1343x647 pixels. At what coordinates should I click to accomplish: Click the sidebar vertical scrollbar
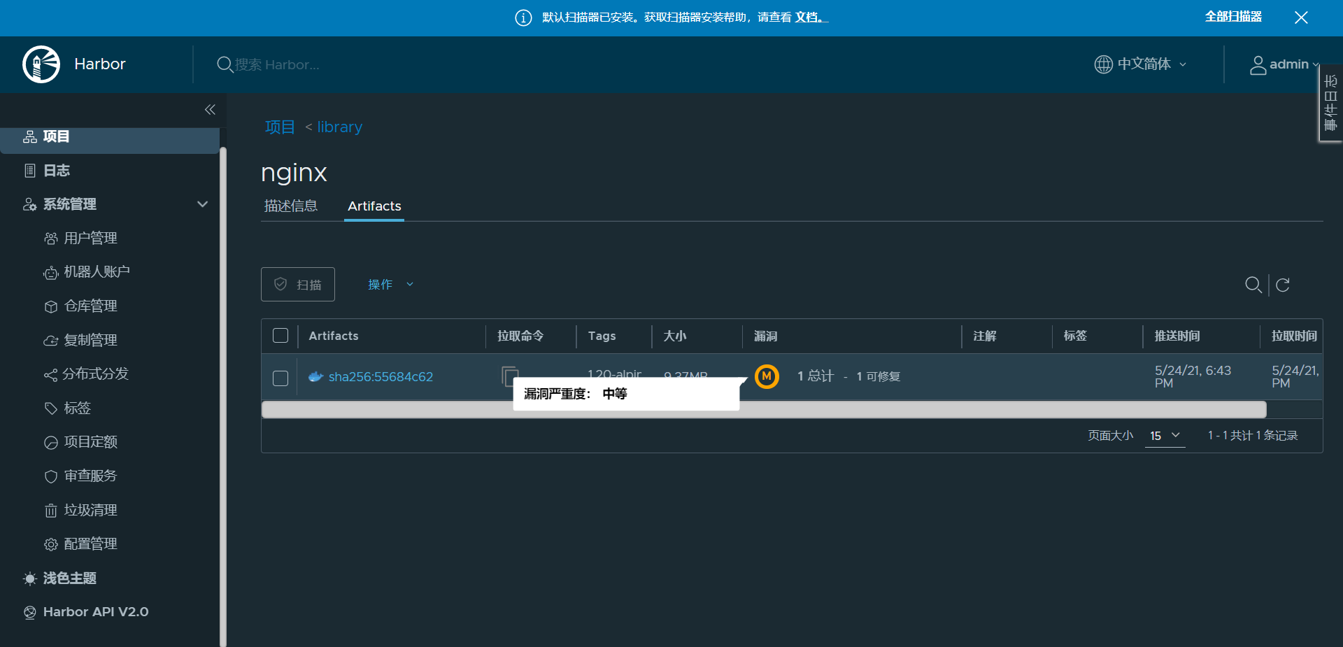223,397
